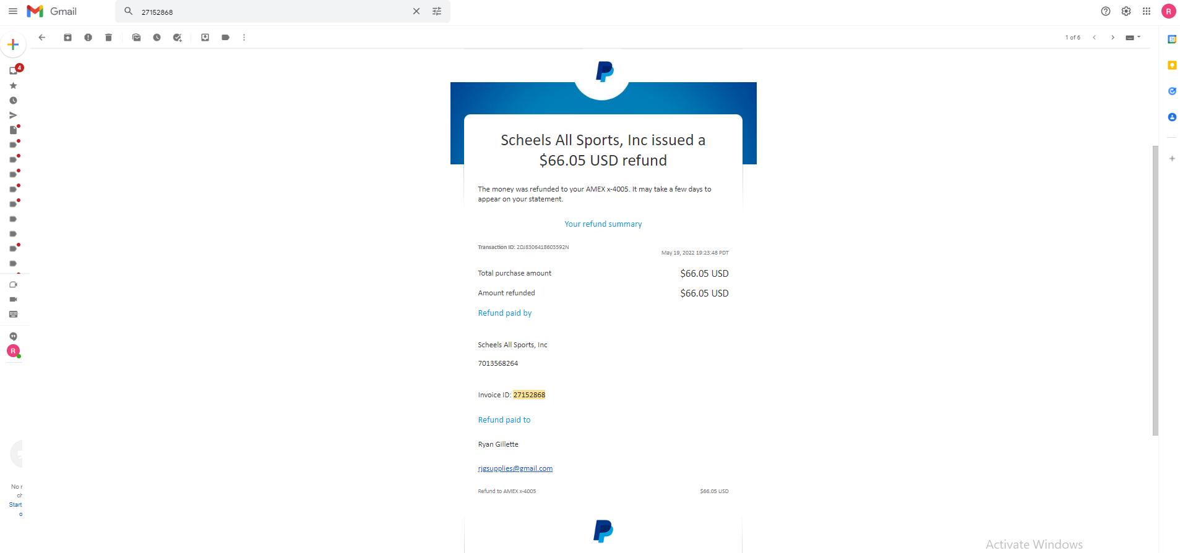Open Hangouts conversations icon
1180x553 pixels.
click(13, 337)
